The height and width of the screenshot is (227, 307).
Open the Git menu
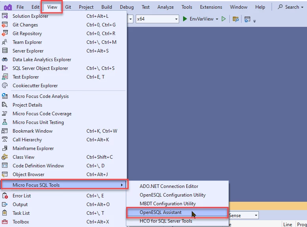pyautogui.click(x=68, y=7)
